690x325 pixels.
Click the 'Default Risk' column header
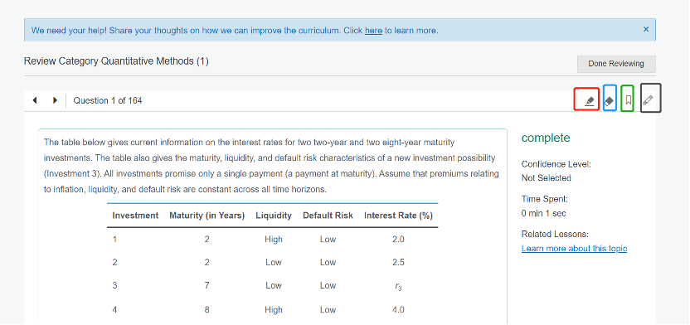[x=328, y=216]
